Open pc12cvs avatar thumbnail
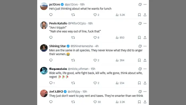The image size is (186, 105). coord(44,6)
